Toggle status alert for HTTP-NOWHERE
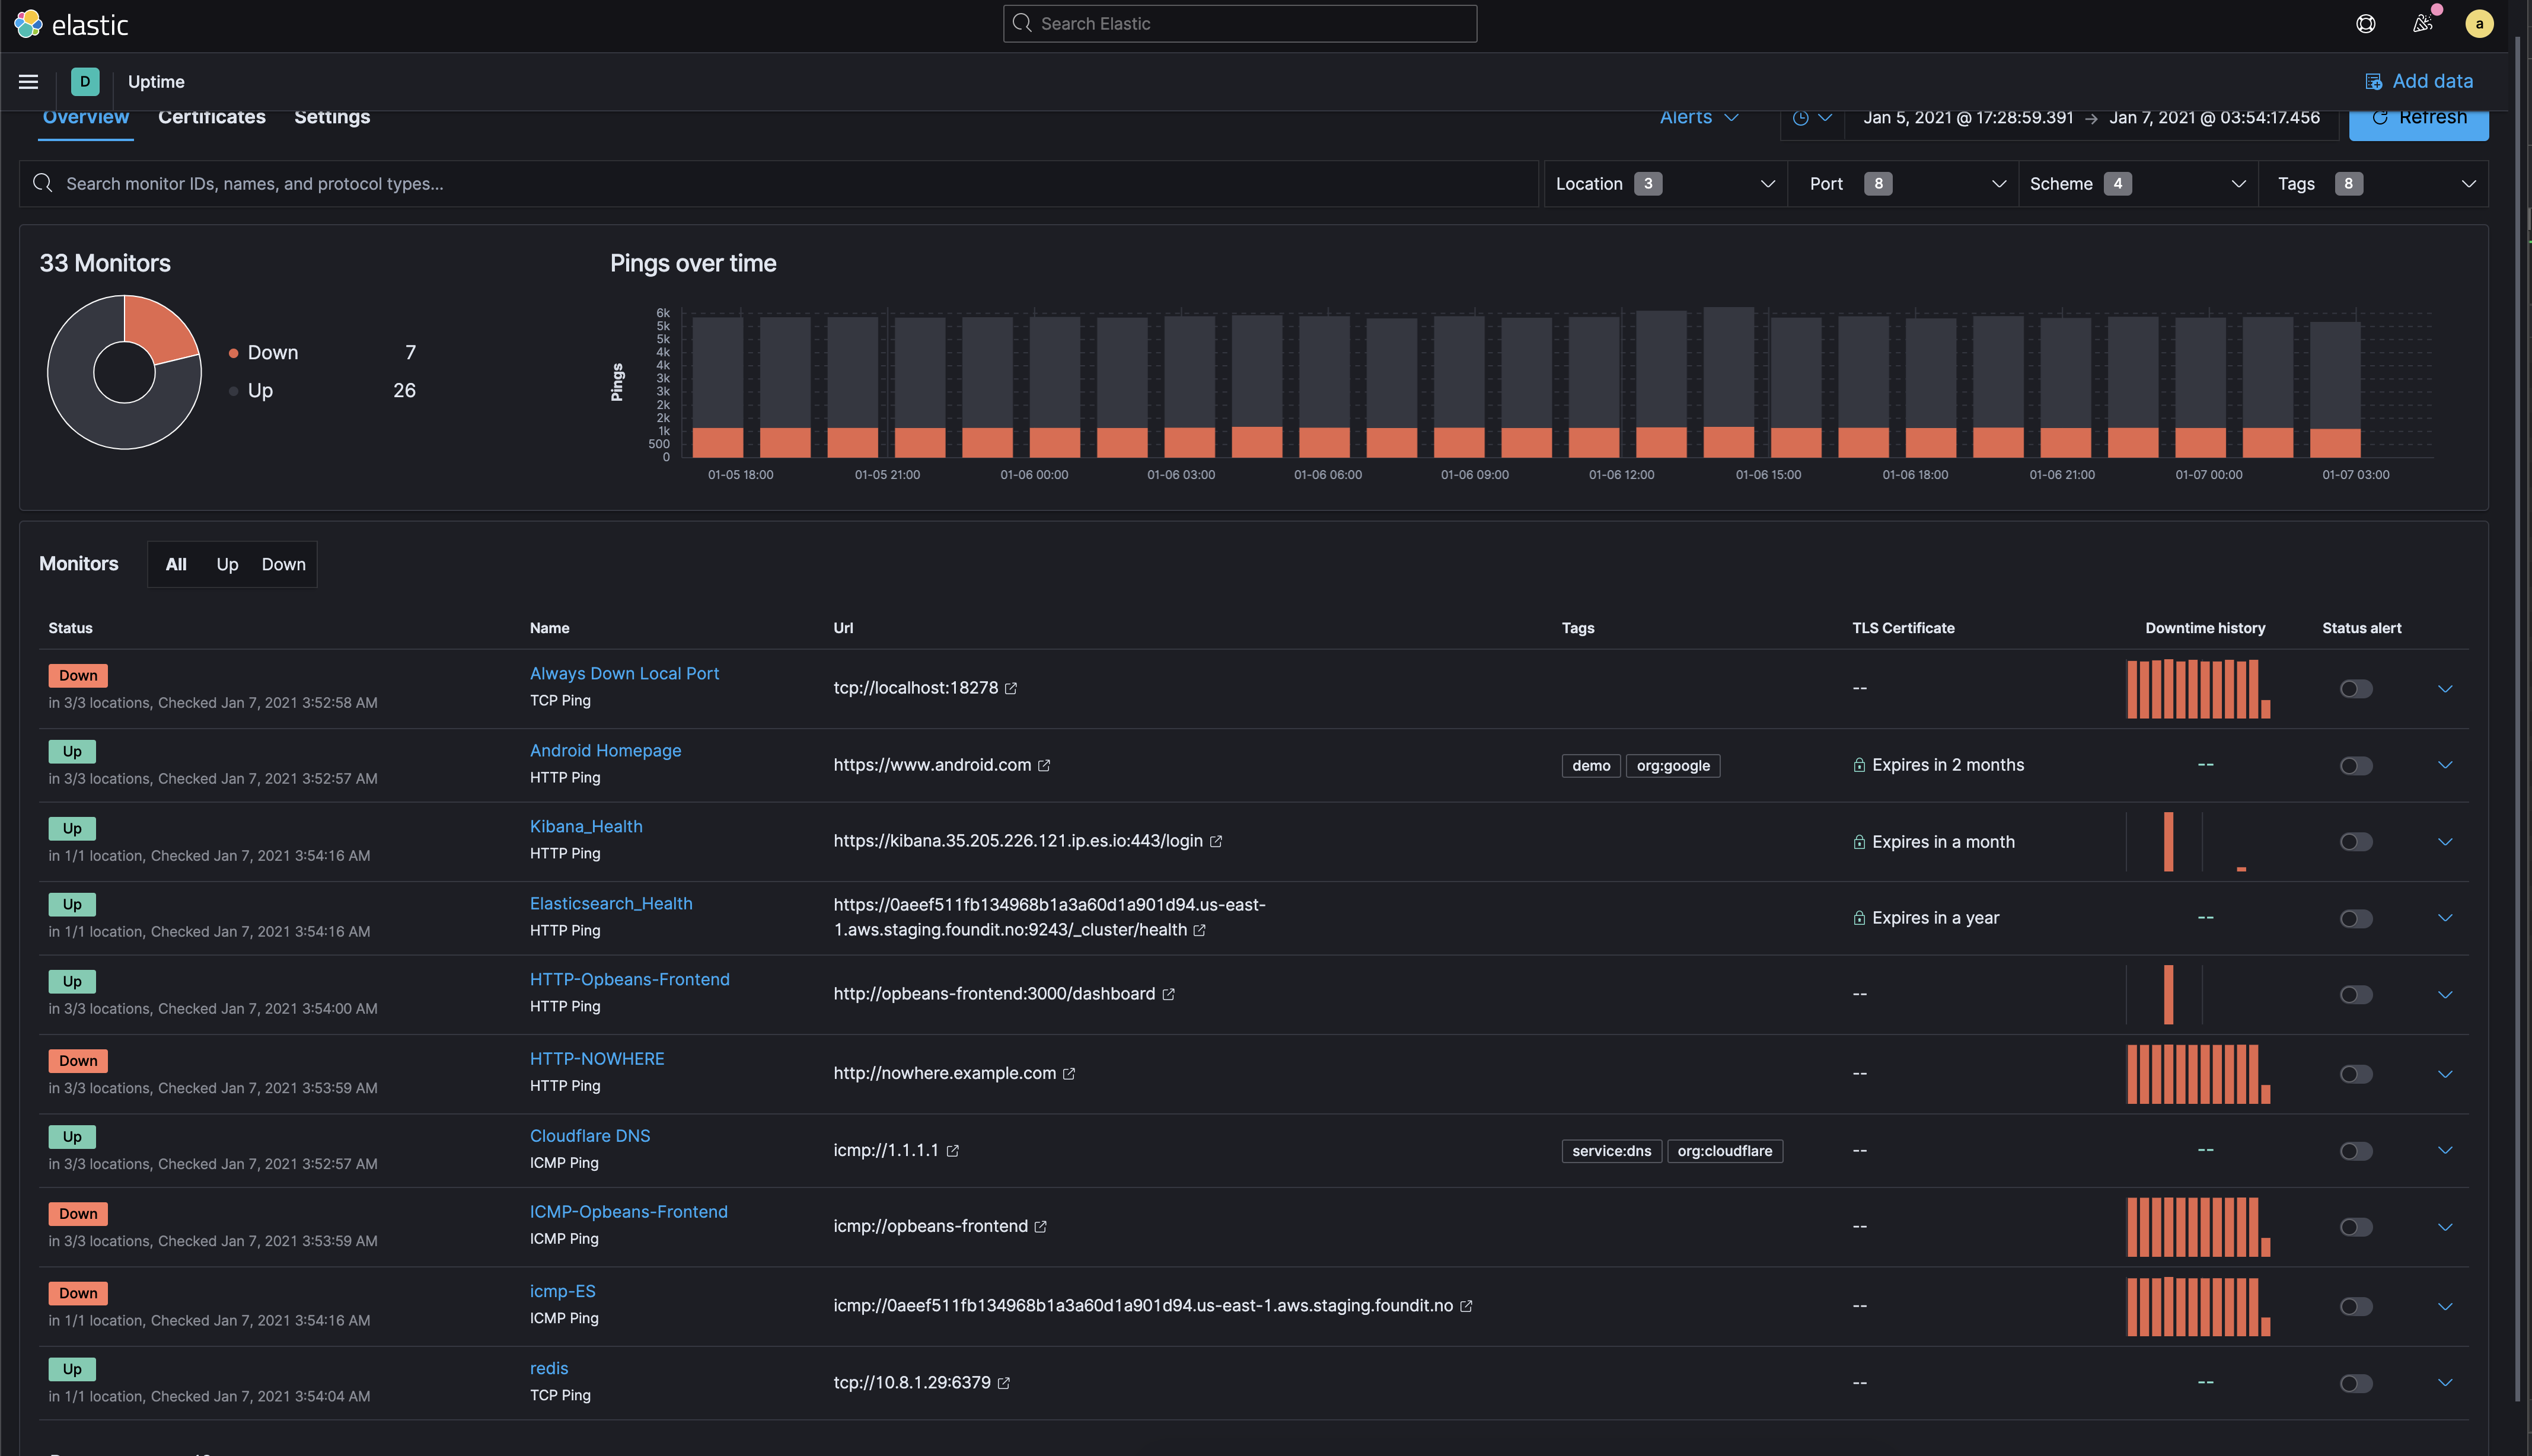Viewport: 2532px width, 1456px height. [2356, 1074]
